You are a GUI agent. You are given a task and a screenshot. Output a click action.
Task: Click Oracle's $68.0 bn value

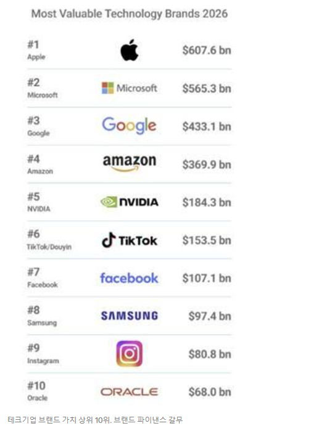click(x=210, y=392)
